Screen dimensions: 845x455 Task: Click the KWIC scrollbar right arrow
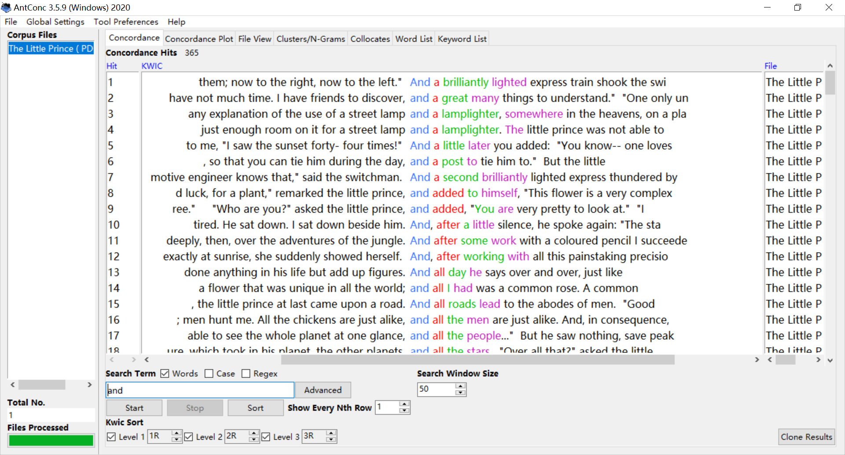757,360
